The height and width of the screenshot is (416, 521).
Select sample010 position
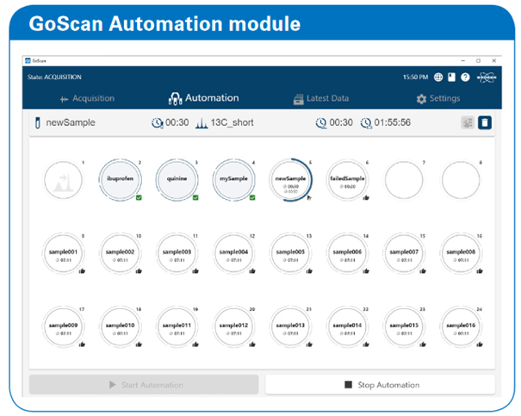click(x=120, y=327)
